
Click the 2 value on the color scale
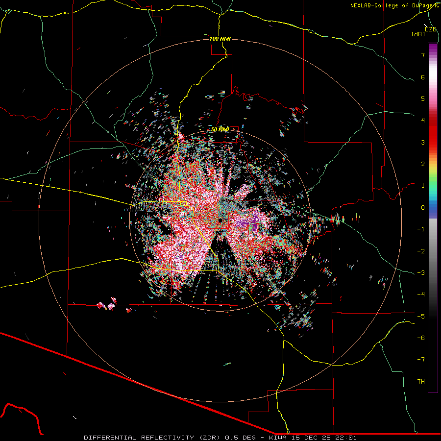[423, 164]
